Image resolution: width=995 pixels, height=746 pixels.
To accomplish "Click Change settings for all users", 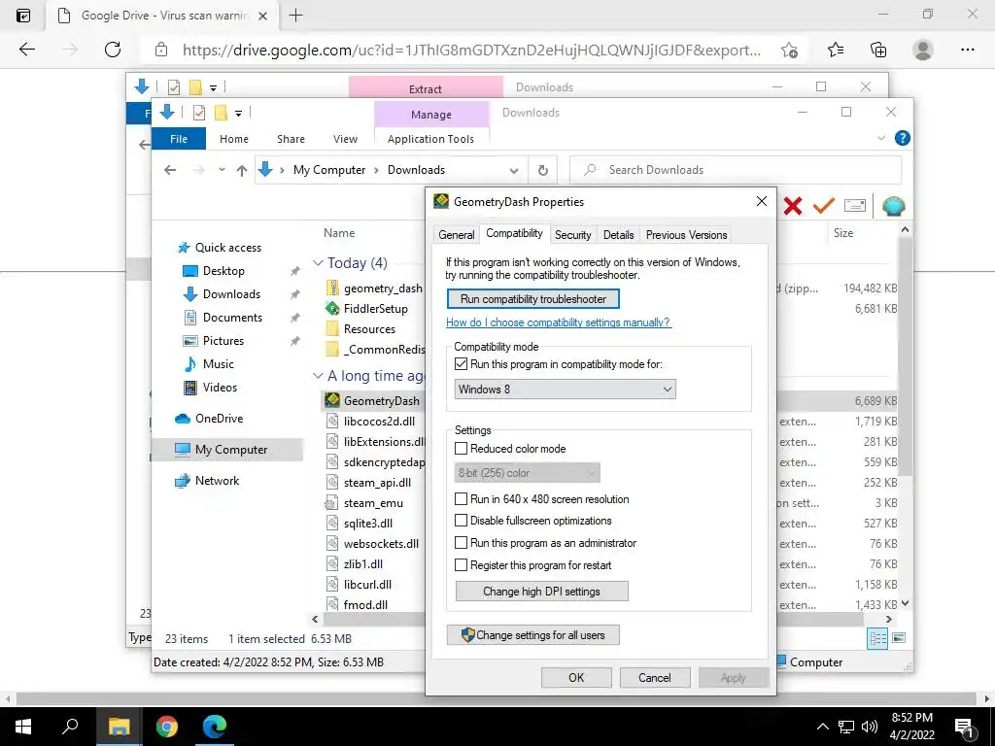I will tap(533, 635).
